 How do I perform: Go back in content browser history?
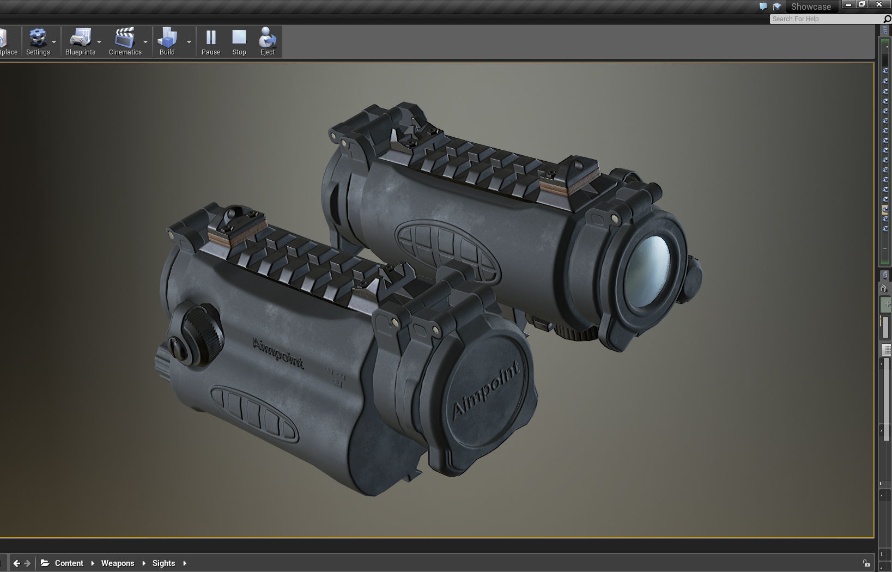[16, 563]
